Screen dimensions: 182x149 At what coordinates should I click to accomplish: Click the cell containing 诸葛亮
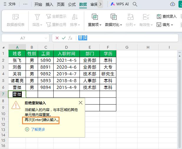17,81
